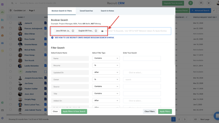
Task: Click the Name 'Enter Your Search' field
Action: pyautogui.click(x=142, y=58)
